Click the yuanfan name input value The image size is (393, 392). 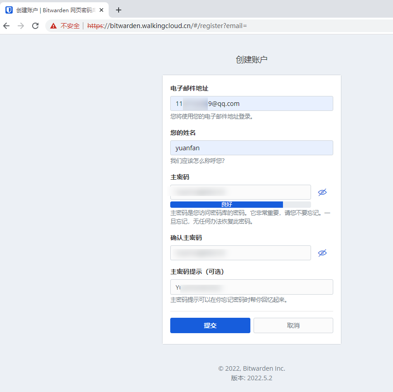tap(187, 148)
